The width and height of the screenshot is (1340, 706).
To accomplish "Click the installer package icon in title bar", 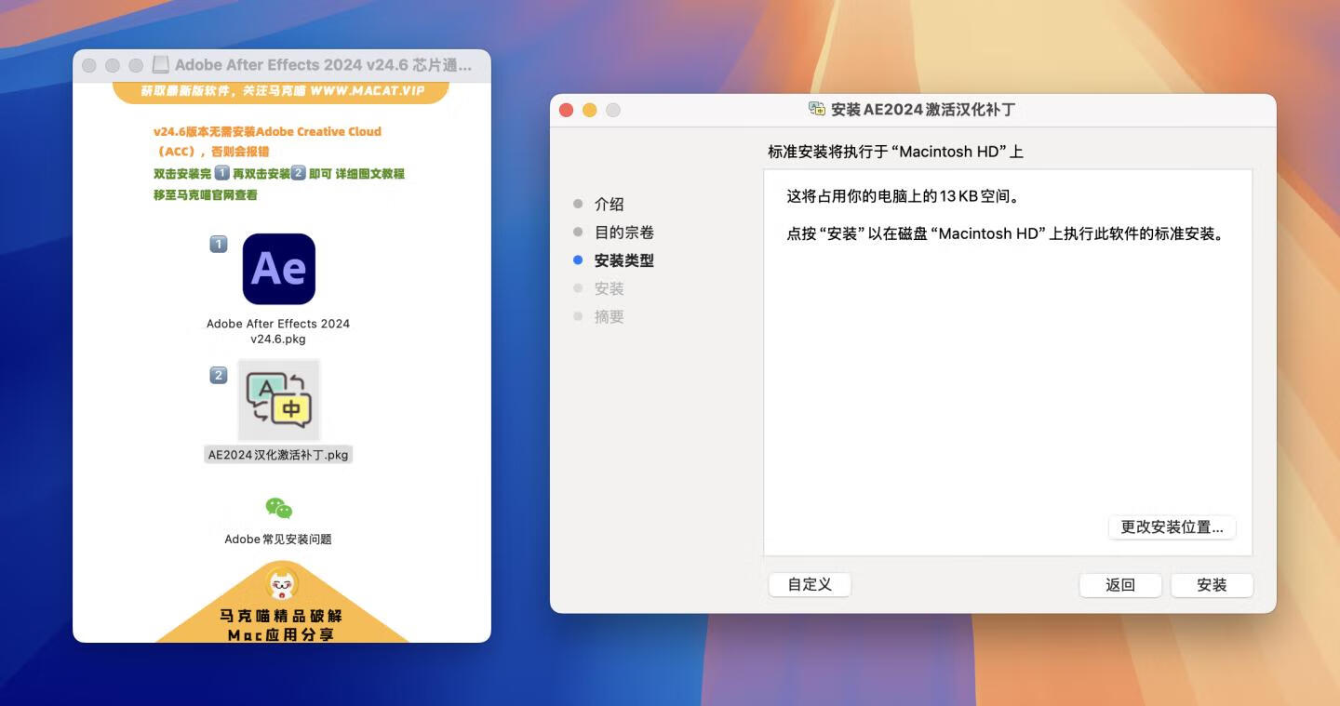I will pyautogui.click(x=817, y=110).
